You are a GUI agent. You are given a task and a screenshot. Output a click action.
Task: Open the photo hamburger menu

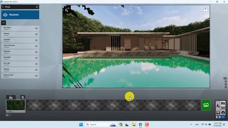(37, 7)
